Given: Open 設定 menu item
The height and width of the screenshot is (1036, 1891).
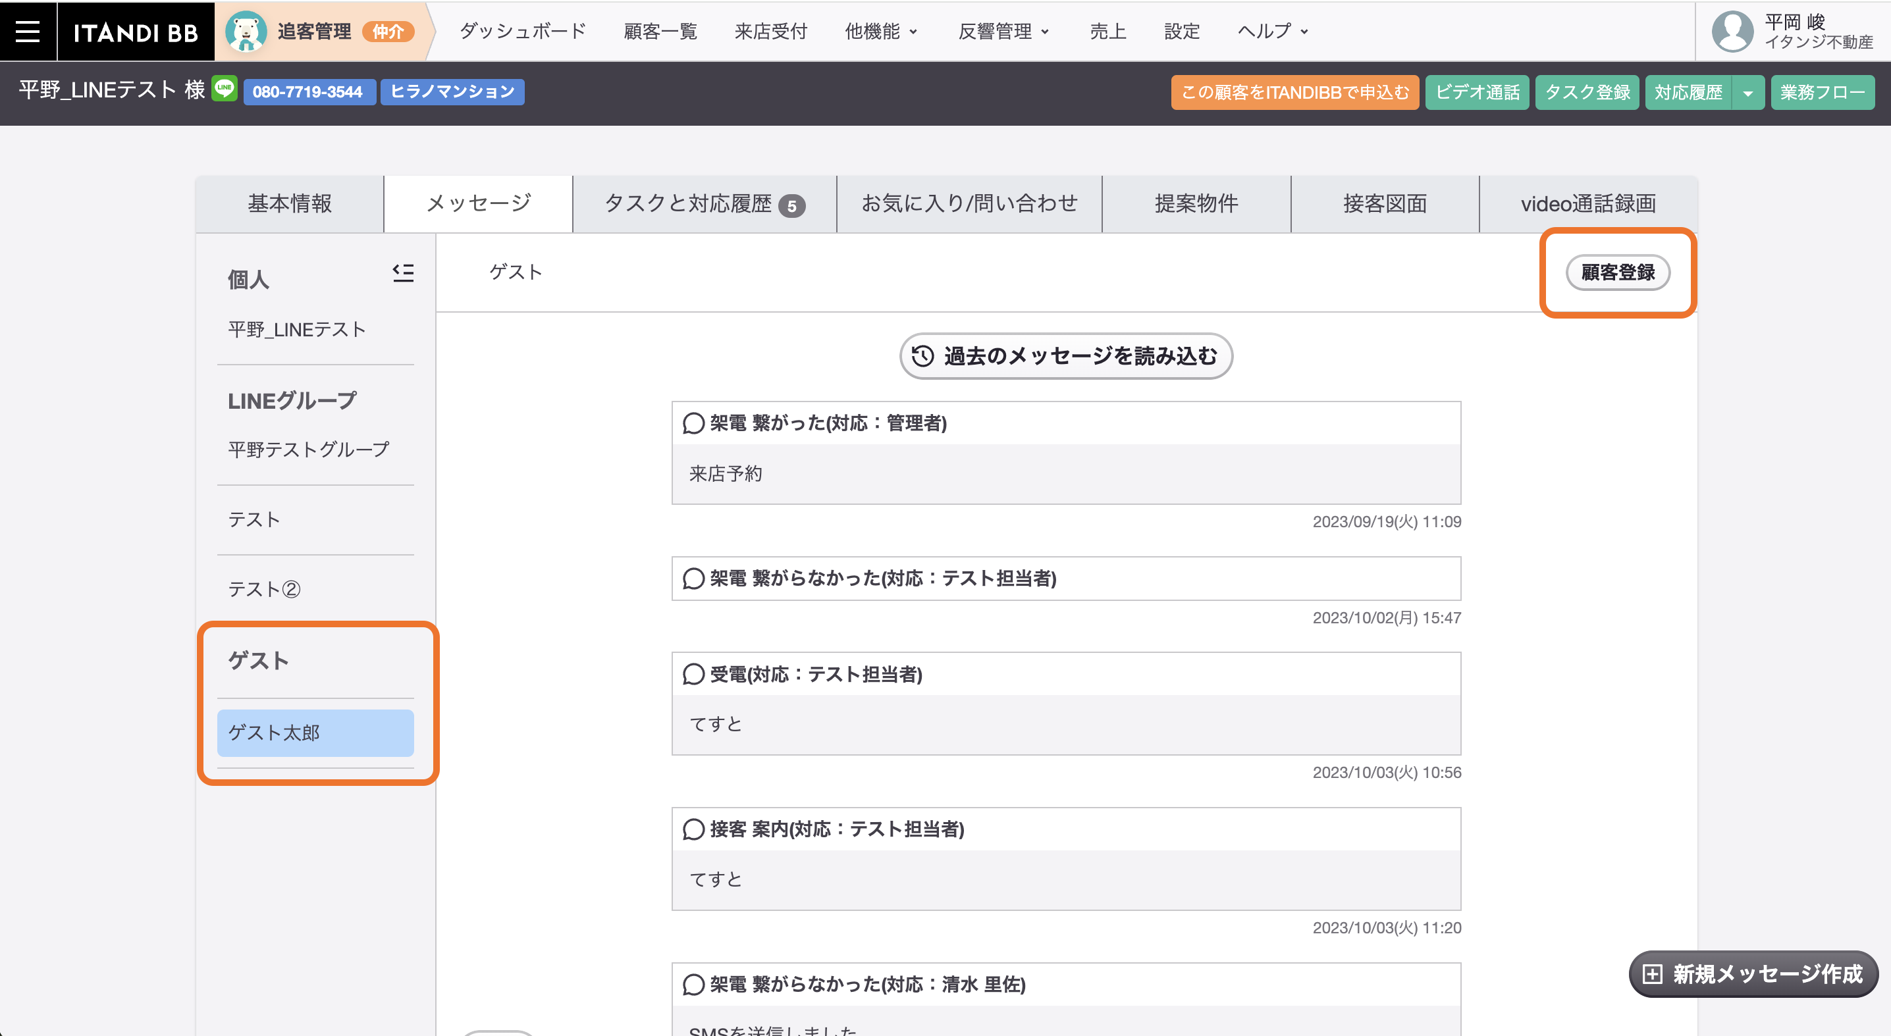Looking at the screenshot, I should pyautogui.click(x=1182, y=32).
